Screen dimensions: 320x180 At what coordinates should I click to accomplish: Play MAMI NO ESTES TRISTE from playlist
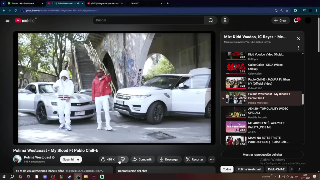(261, 140)
